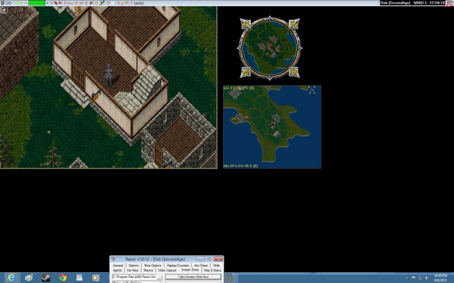Click the gray horse character in game
Image resolution: width=454 pixels, height=283 pixels.
(108, 75)
